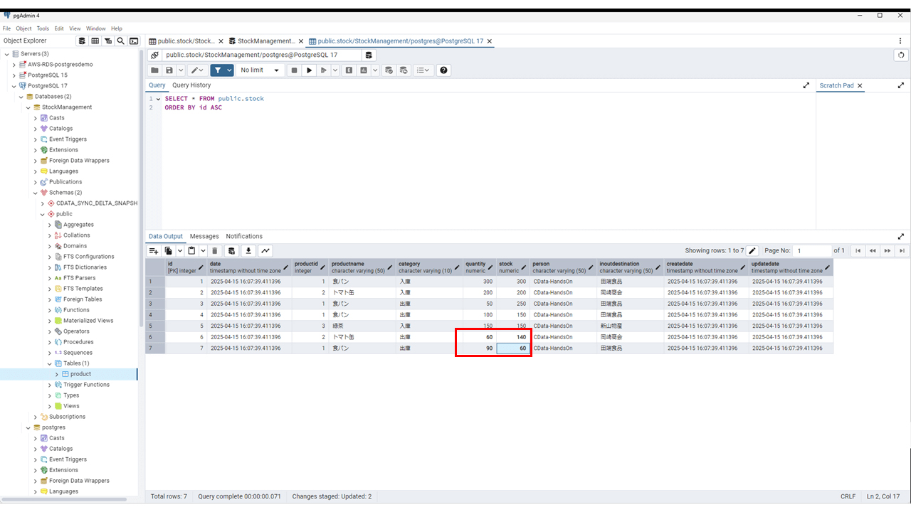Viewport: 911px width, 512px height.
Task: Open the No limit rows dropdown
Action: 259,70
